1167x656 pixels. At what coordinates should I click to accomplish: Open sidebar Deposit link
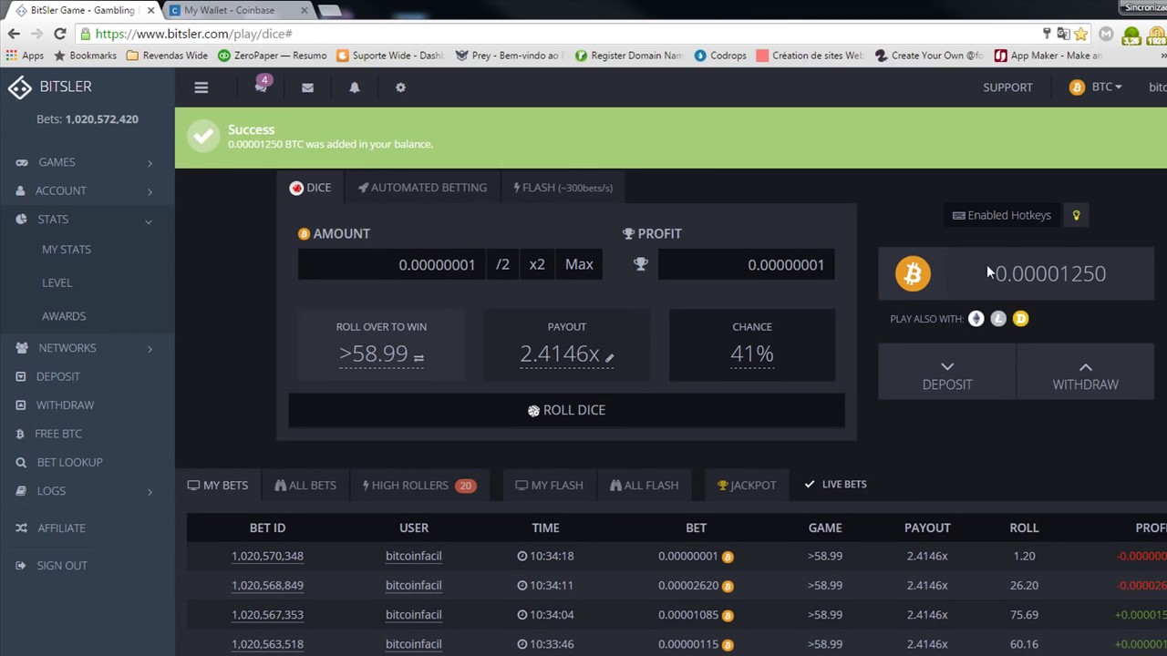57,376
